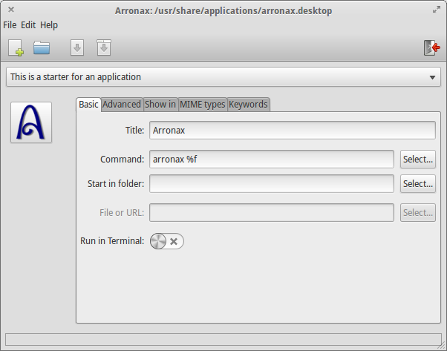Viewport: 447px width, 351px height.
Task: Click Select button for Start in folder
Action: (x=418, y=184)
